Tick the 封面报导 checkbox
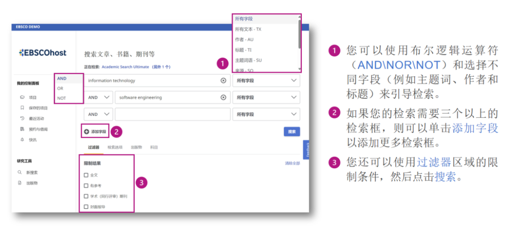 (x=86, y=207)
